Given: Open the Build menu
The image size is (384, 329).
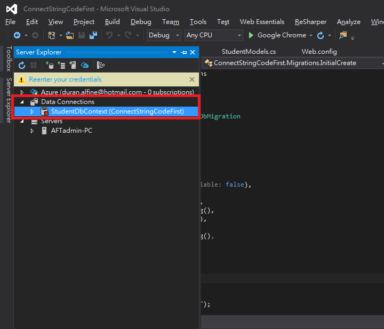Looking at the screenshot, I should [x=113, y=22].
